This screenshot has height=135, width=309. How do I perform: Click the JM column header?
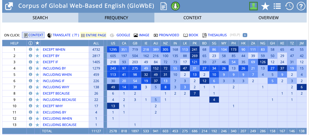click(x=302, y=43)
